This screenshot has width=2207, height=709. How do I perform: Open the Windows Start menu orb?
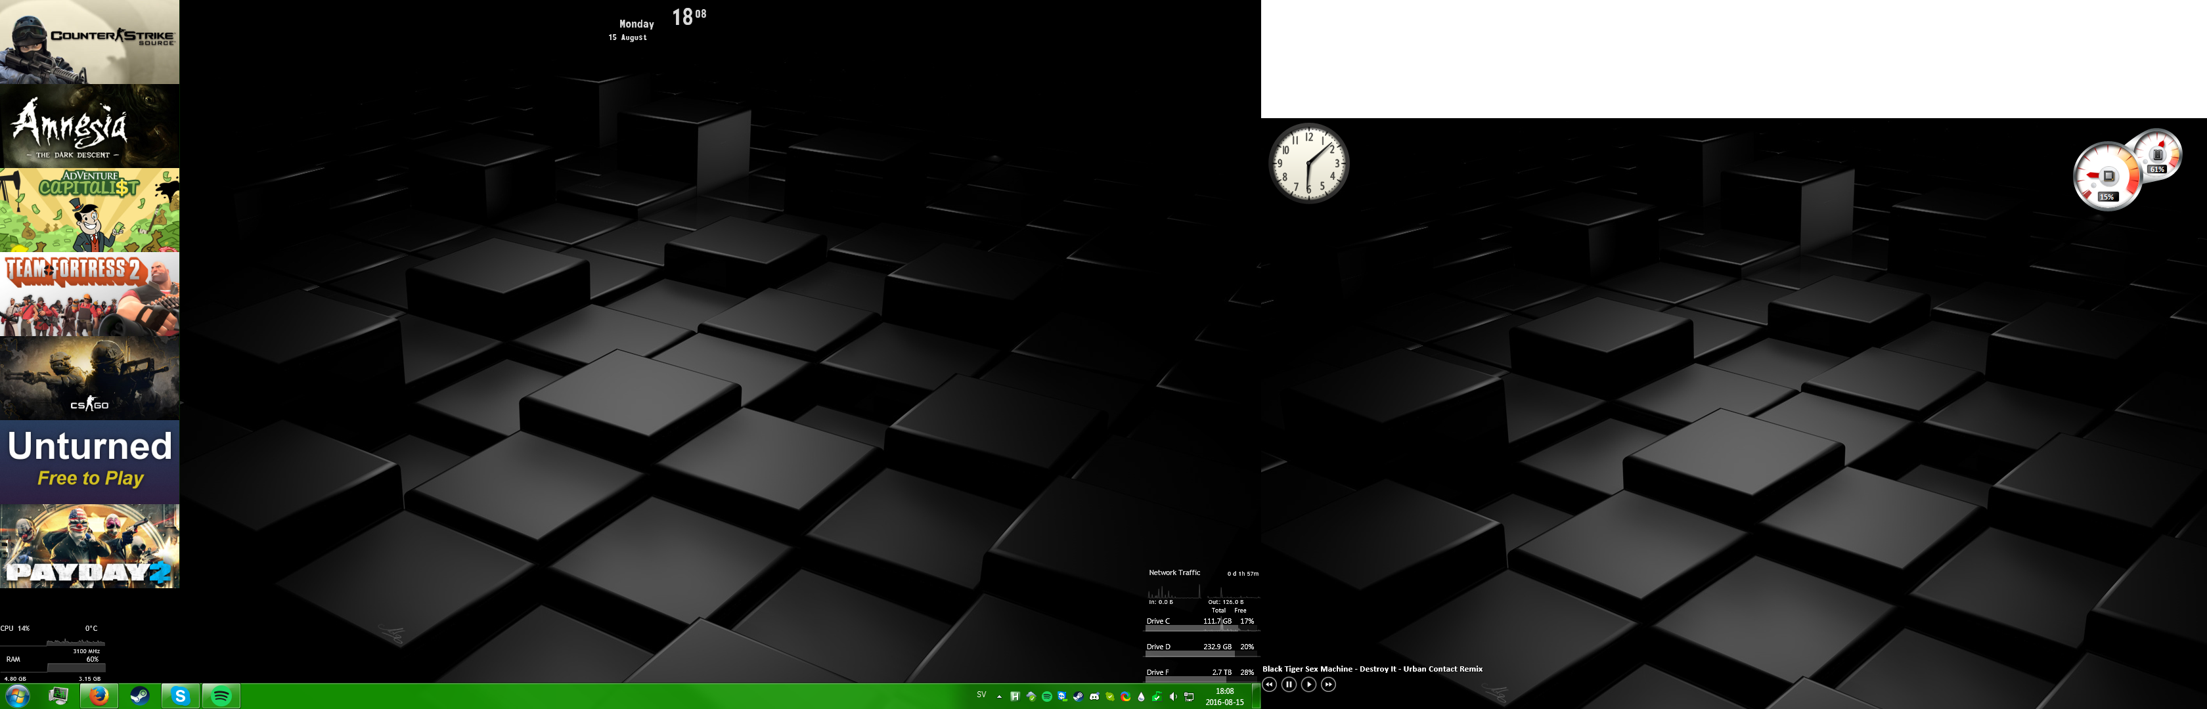(x=17, y=696)
